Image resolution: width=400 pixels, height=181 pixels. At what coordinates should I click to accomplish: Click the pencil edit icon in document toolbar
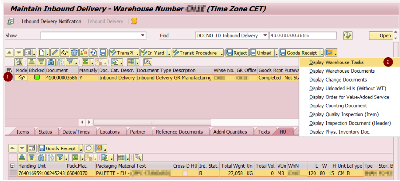tap(55, 53)
